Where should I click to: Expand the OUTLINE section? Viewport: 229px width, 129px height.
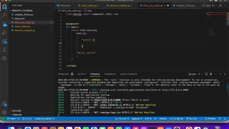[16, 111]
